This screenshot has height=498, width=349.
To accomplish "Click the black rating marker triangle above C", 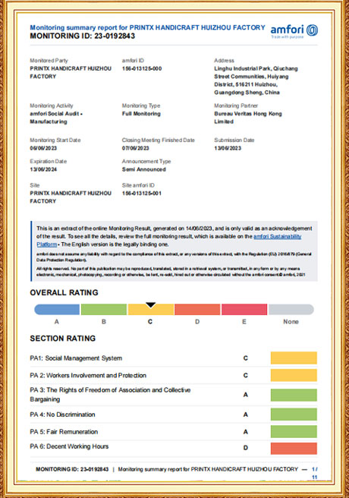I will [x=151, y=305].
